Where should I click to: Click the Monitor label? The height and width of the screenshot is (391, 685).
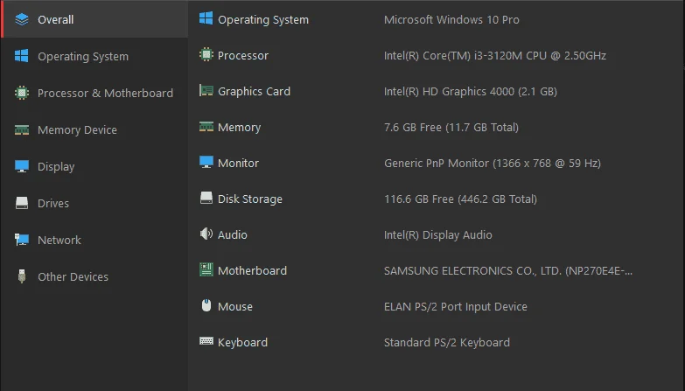pos(238,163)
